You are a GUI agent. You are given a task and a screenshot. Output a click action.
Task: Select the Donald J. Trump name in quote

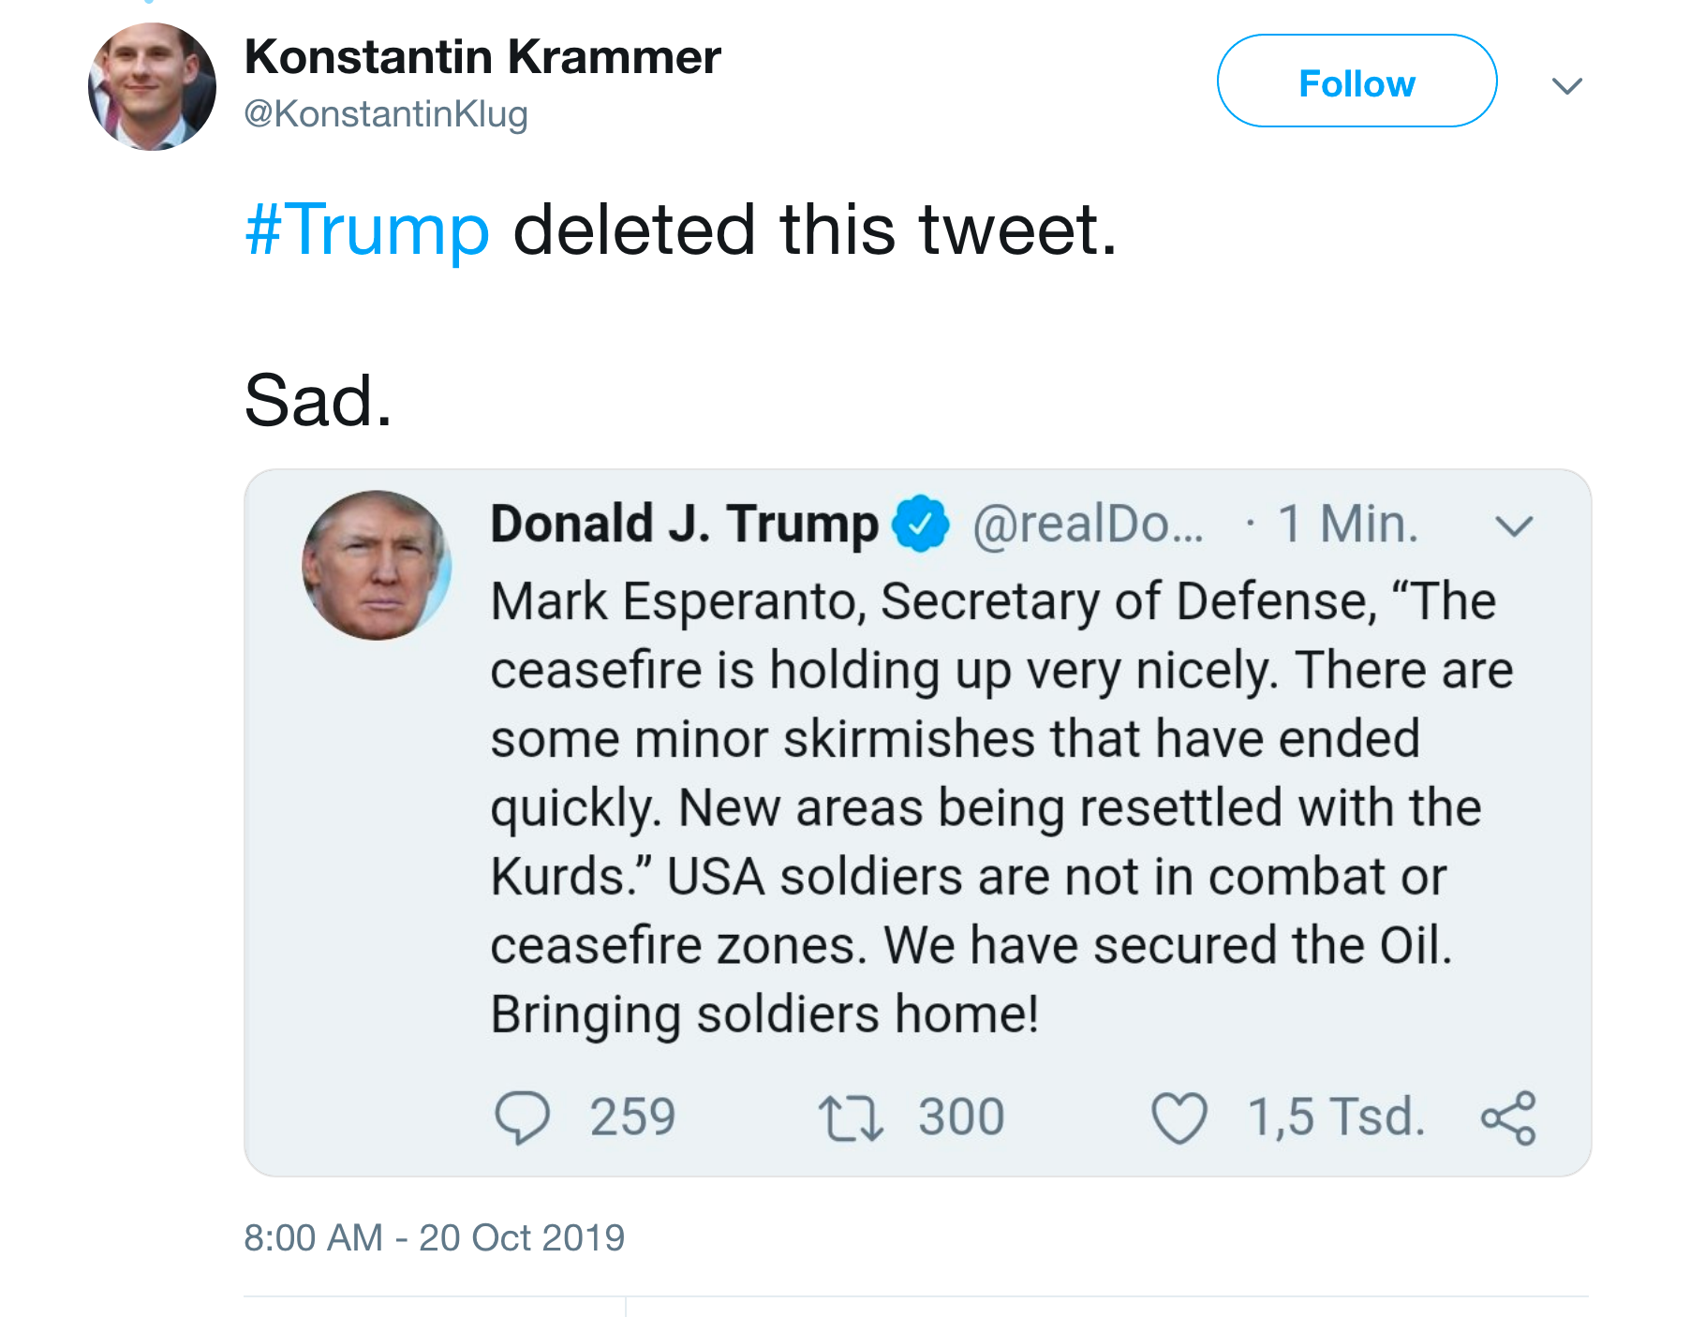(x=685, y=524)
